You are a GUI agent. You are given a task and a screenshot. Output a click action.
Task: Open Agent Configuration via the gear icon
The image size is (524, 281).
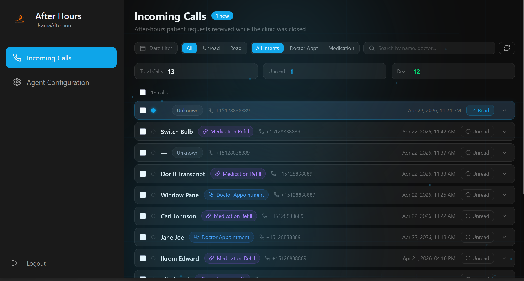pos(17,82)
